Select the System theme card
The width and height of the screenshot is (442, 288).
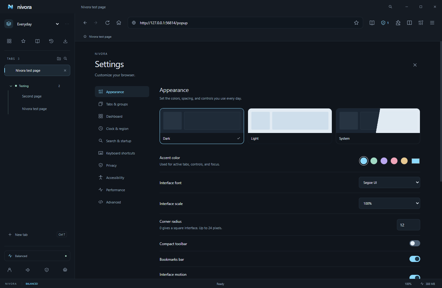pos(378,126)
